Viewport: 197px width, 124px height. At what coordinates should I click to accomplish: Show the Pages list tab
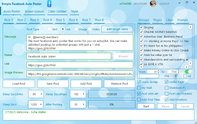pyautogui.click(x=157, y=20)
